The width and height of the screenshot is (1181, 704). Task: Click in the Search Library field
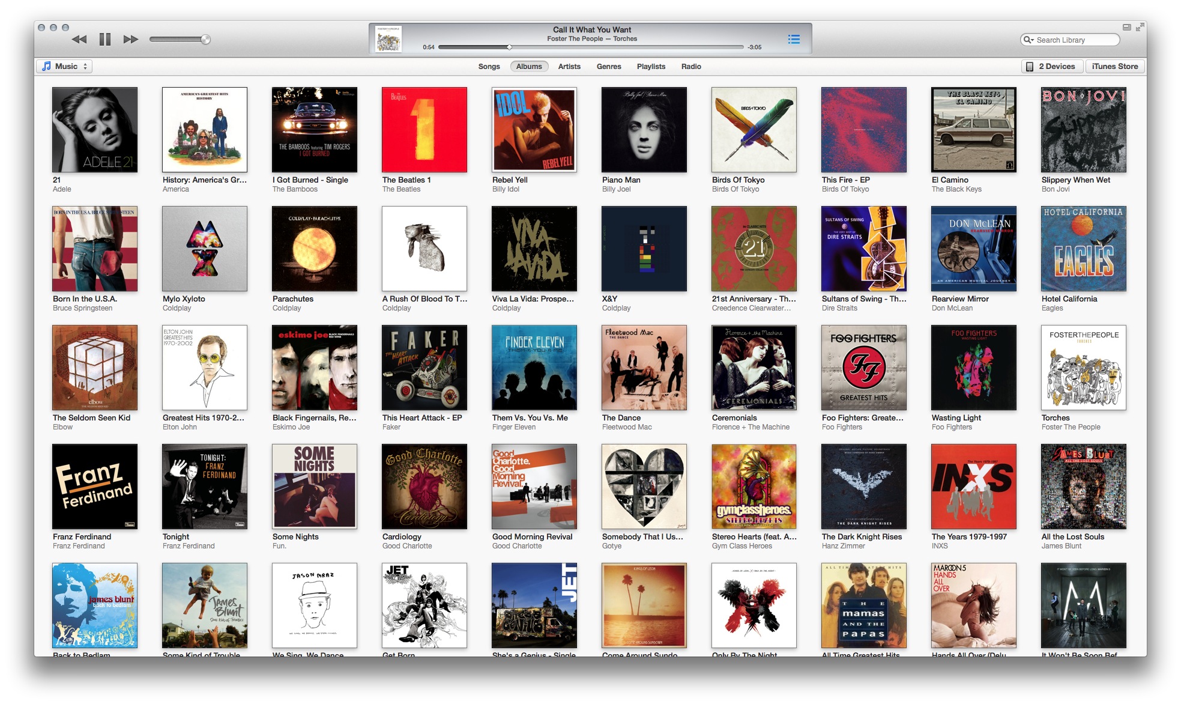1070,40
